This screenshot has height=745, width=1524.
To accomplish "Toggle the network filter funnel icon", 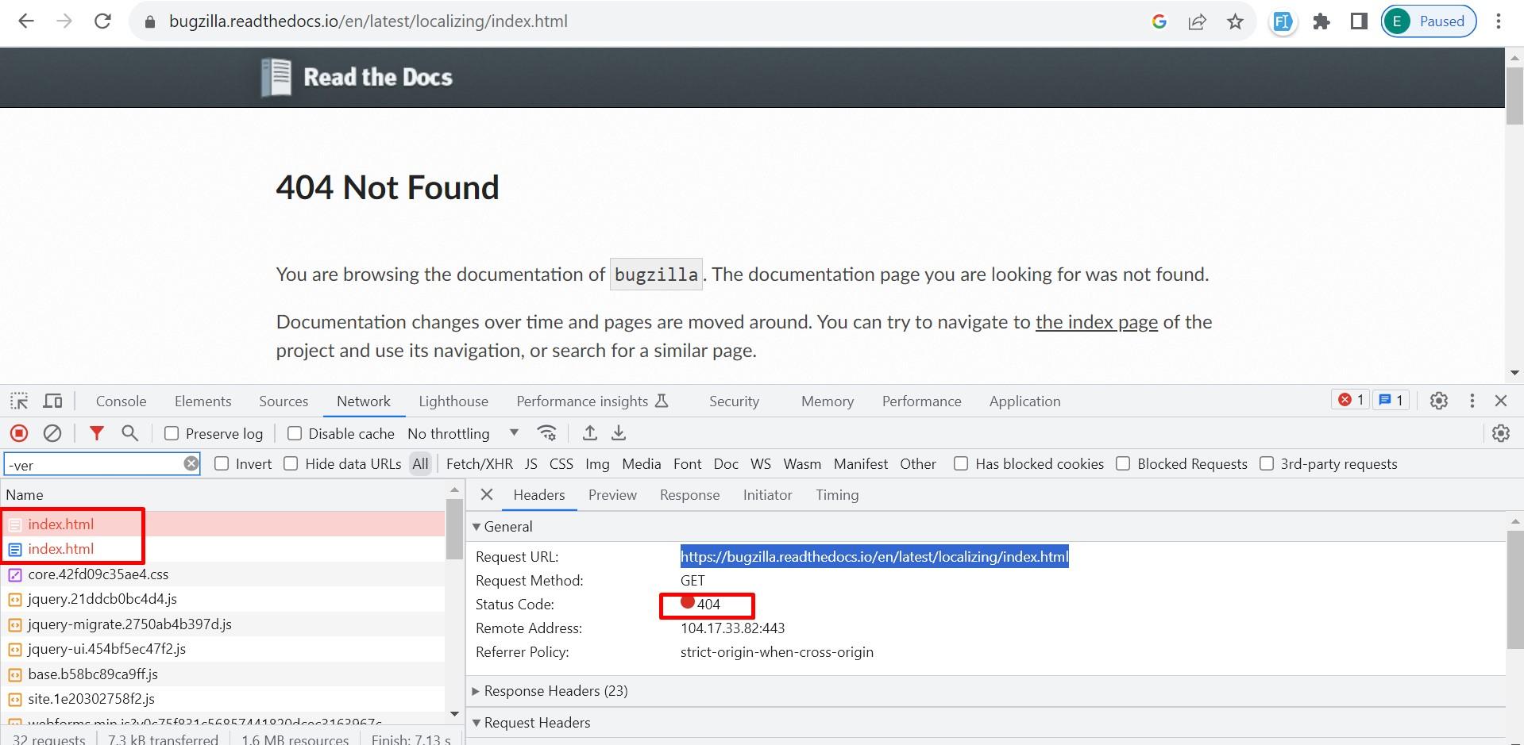I will pyautogui.click(x=96, y=433).
